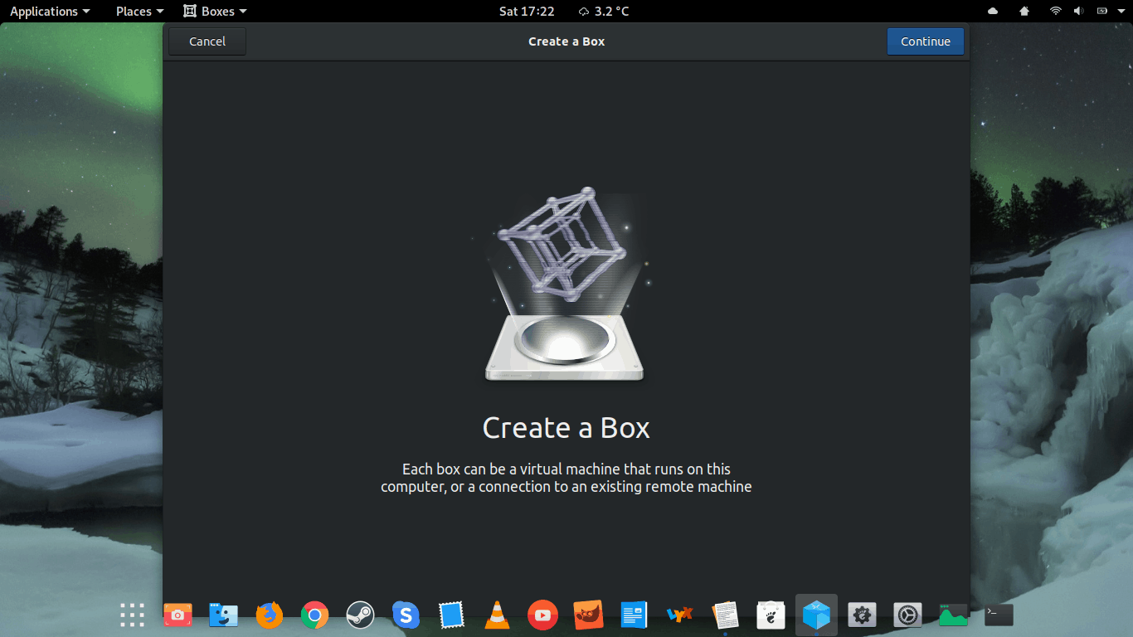Open Google Chrome from the dock
Viewport: 1133px width, 637px height.
(314, 615)
